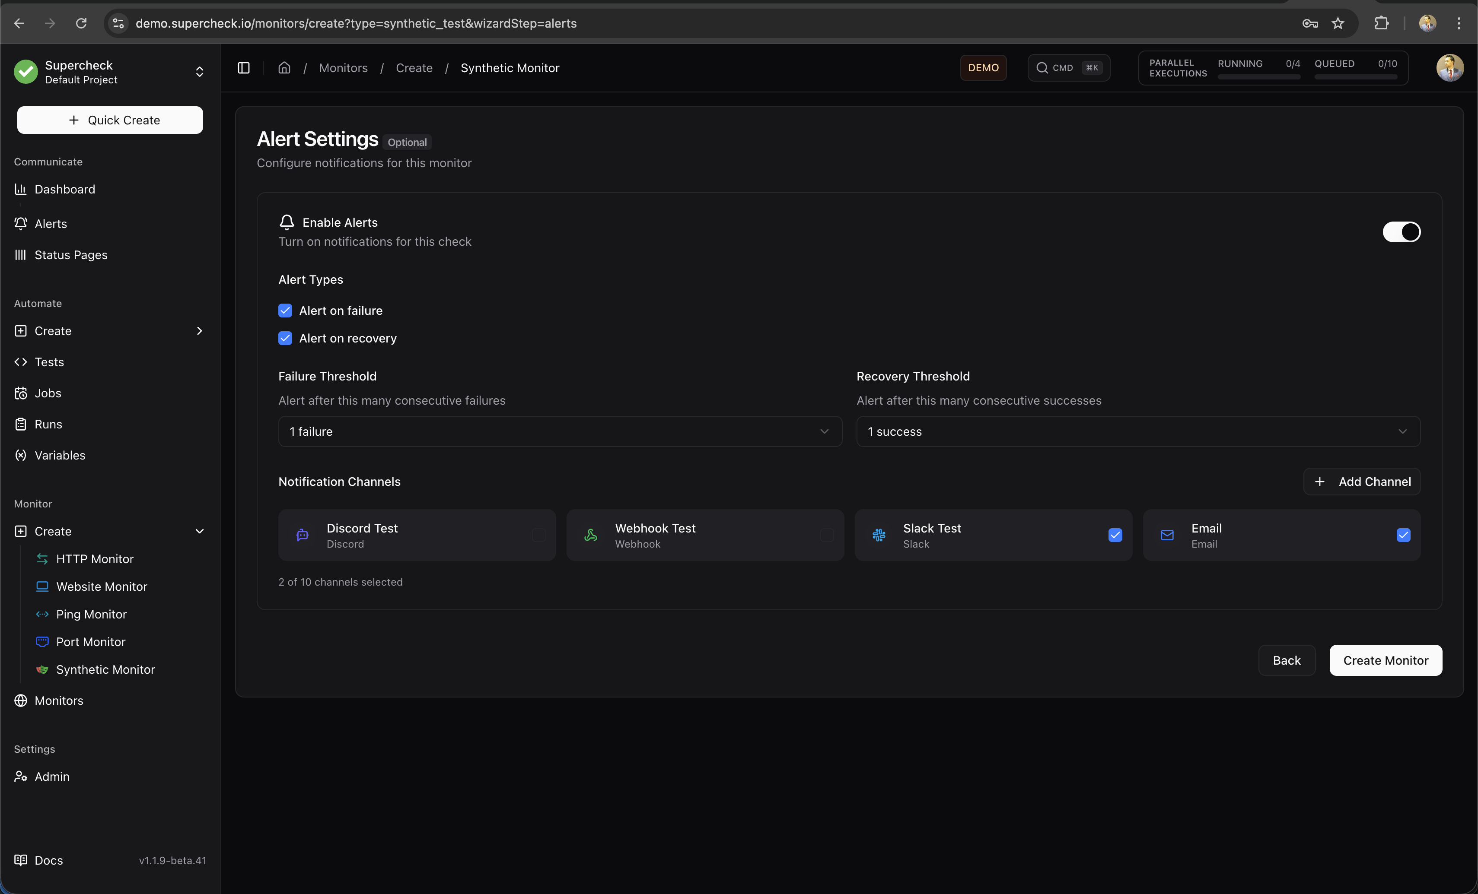Toggle the Enable Alerts switch off
Image resolution: width=1478 pixels, height=894 pixels.
click(x=1402, y=232)
